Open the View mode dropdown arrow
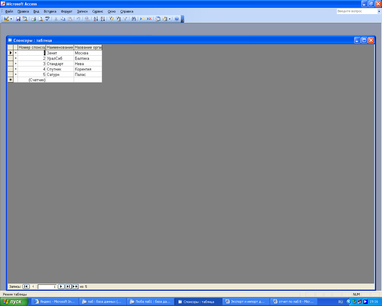Viewport: 382px width, 306px height. coord(11,19)
